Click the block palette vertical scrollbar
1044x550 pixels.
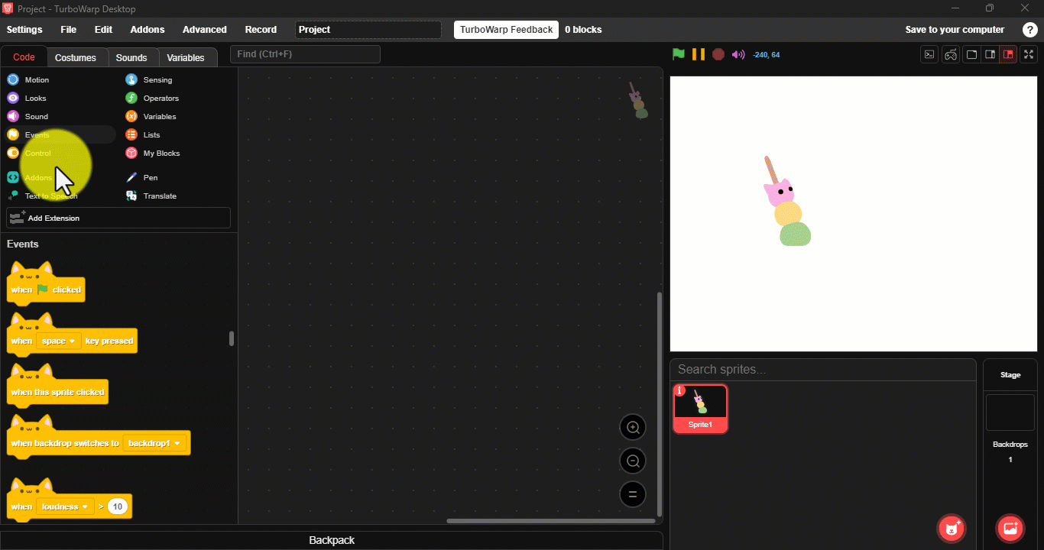click(x=232, y=338)
